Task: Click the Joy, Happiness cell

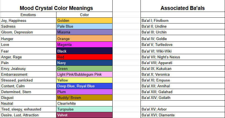Action: 28,20
